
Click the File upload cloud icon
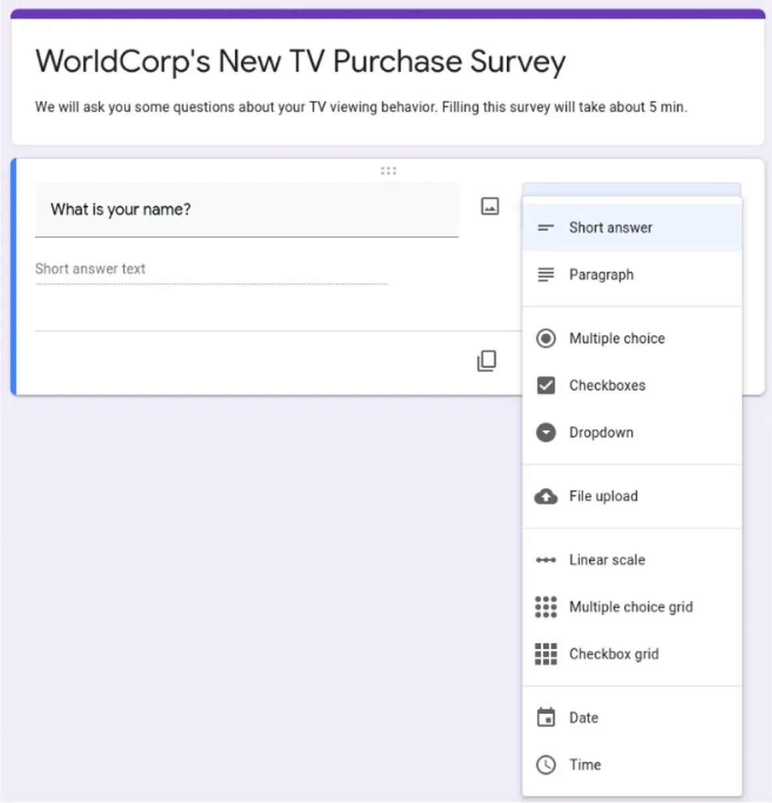(x=545, y=497)
